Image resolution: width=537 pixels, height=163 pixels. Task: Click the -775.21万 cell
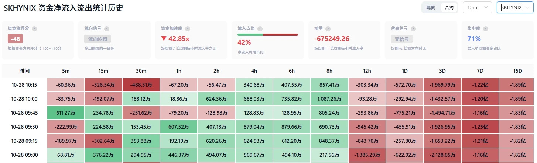click(x=405, y=113)
